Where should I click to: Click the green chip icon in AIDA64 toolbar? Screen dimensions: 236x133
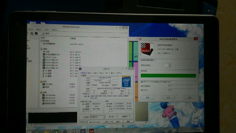[x=36, y=33]
